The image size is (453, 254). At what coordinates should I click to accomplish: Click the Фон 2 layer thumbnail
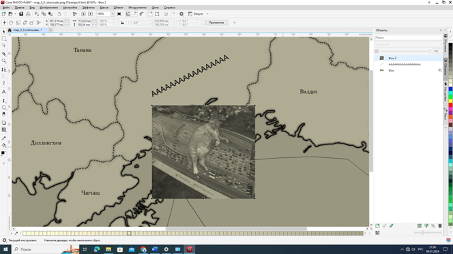(x=381, y=58)
